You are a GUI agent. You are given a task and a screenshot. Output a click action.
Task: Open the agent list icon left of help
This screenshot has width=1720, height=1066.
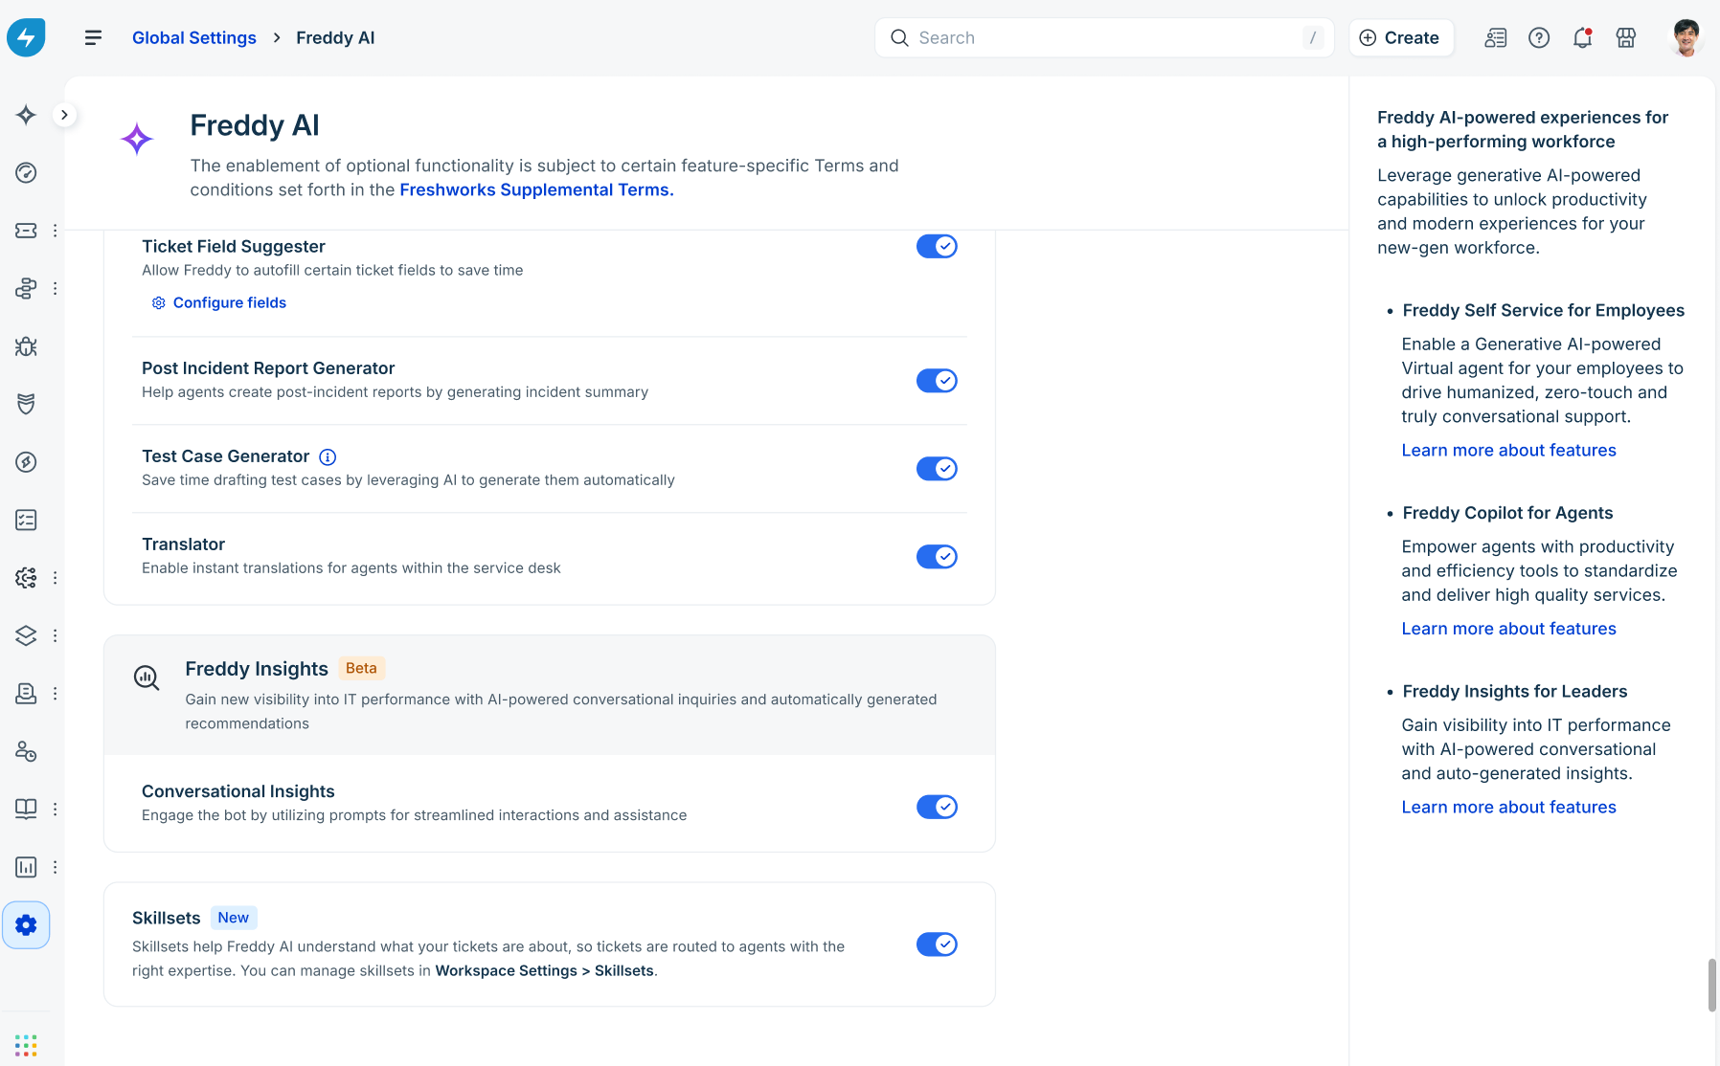[1495, 37]
